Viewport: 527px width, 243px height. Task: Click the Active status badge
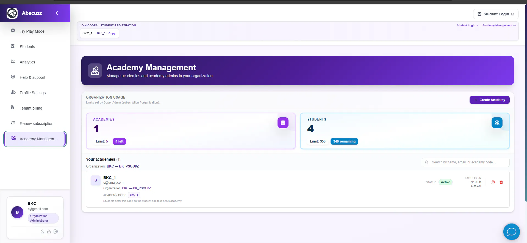coord(445,182)
